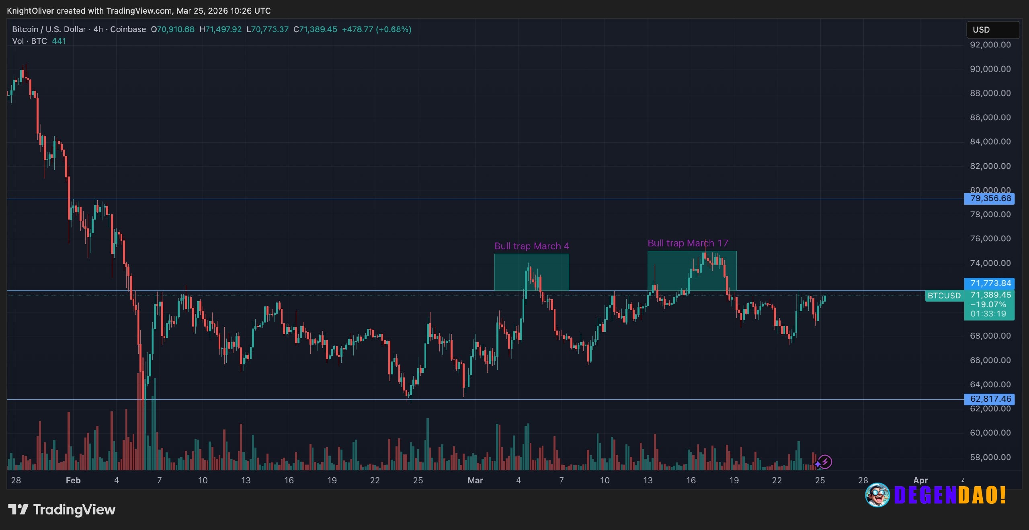Toggle the Vol · BTC indicator
The width and height of the screenshot is (1029, 530).
(x=30, y=41)
